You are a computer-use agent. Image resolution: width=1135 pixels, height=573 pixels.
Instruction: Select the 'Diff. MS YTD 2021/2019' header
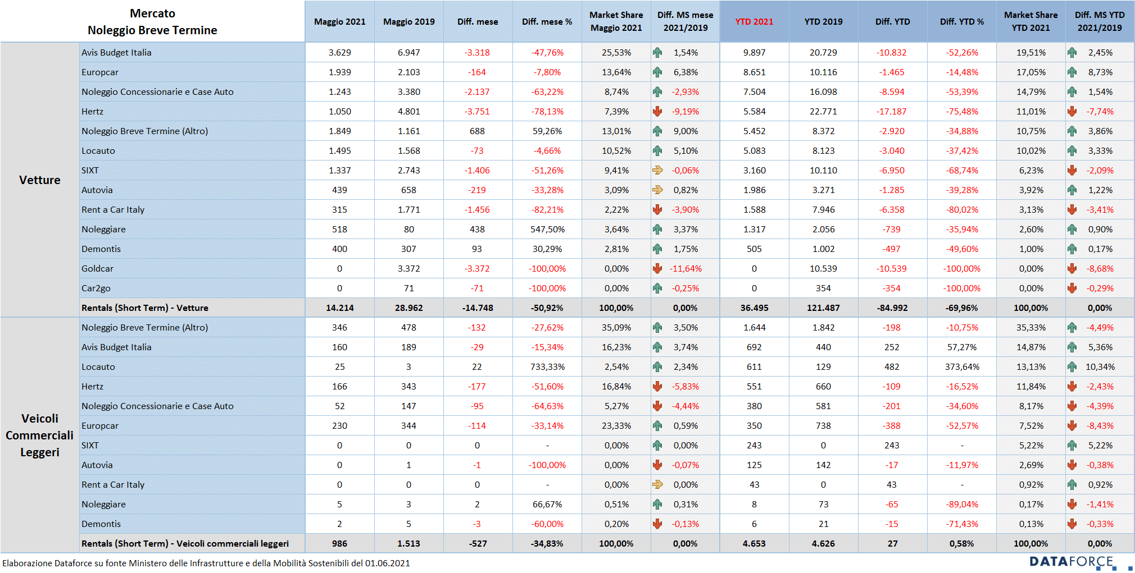1100,22
